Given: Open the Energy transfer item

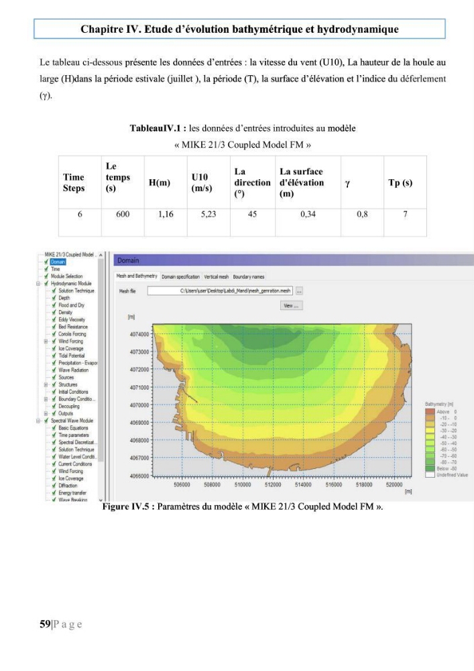Looking at the screenshot, I should coord(72,493).
